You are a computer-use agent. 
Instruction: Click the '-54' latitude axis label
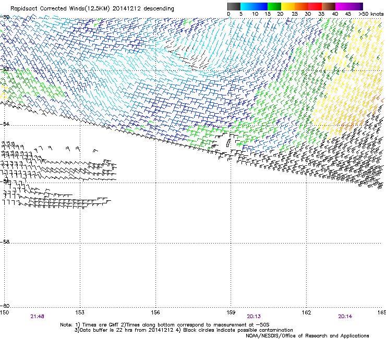(x=5, y=124)
